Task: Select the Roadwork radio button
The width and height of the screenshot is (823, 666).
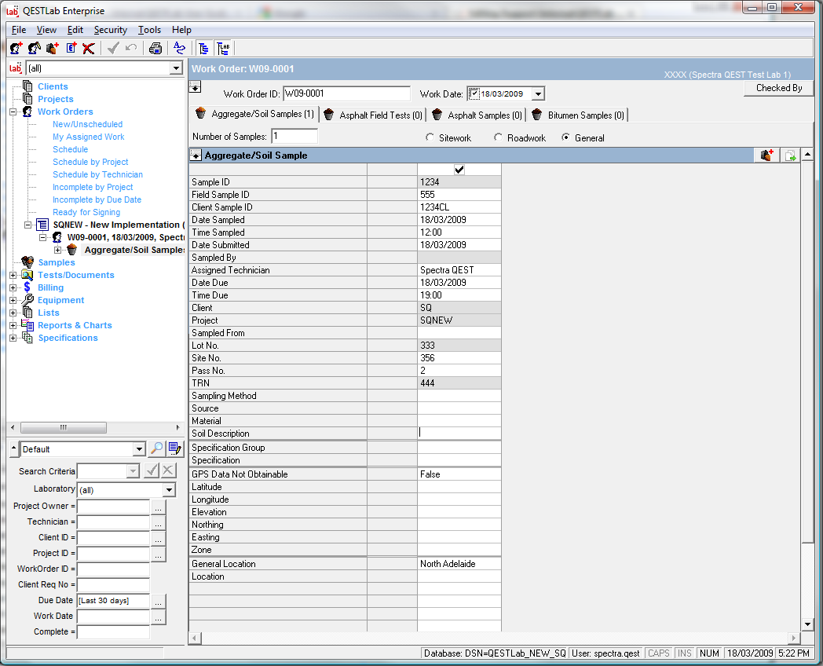Action: (498, 138)
